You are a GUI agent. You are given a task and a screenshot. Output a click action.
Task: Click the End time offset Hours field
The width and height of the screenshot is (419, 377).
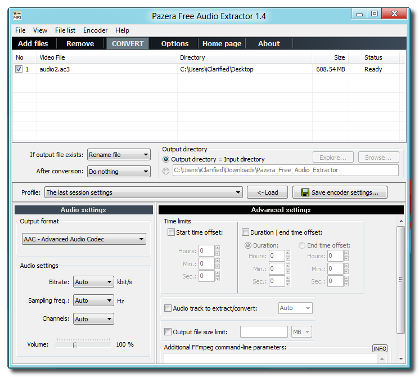[x=335, y=256]
